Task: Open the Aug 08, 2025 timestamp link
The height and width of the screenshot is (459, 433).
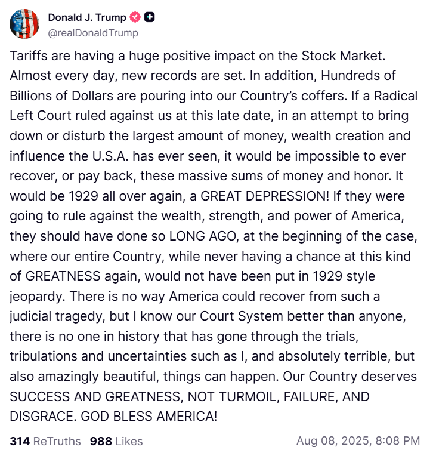Action: pos(358,442)
